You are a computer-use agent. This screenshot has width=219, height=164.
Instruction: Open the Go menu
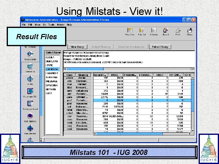pos(44,25)
